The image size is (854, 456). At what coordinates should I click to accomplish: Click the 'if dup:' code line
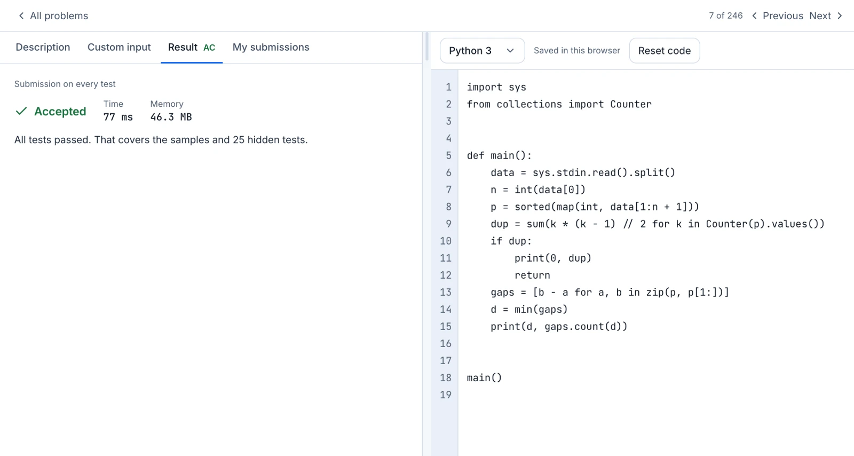click(511, 241)
